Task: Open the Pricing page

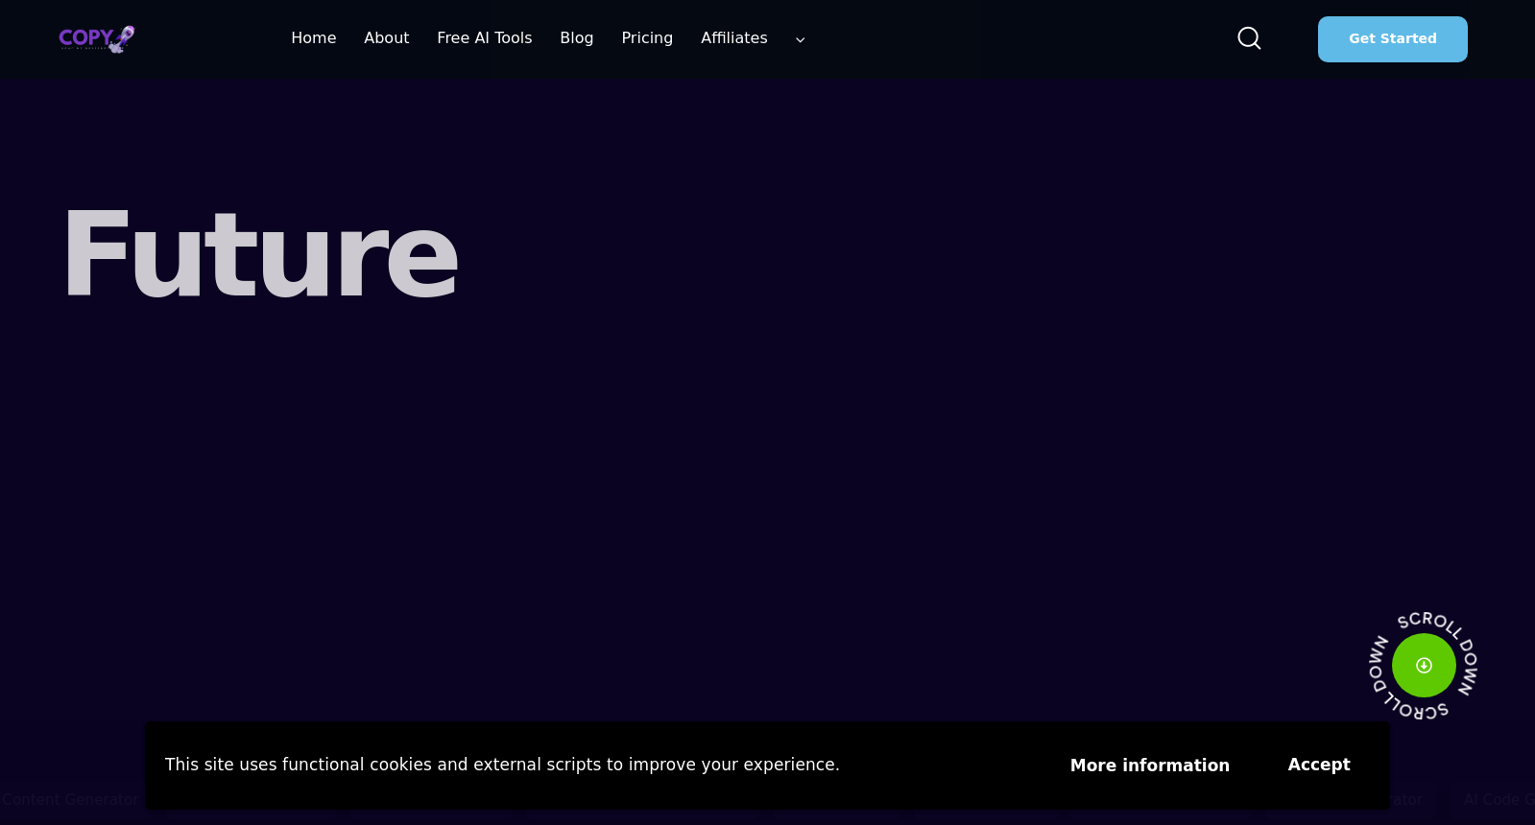Action: click(647, 38)
